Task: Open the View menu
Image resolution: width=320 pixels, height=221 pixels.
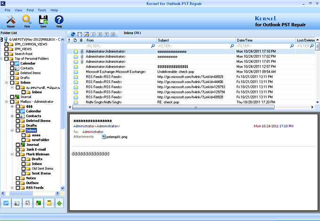Action: click(x=18, y=10)
